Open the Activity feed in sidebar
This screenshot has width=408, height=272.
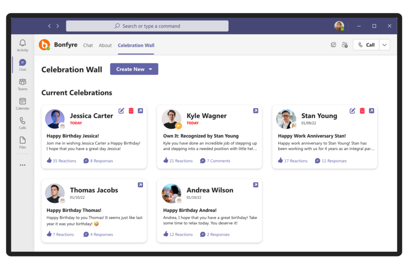[23, 45]
